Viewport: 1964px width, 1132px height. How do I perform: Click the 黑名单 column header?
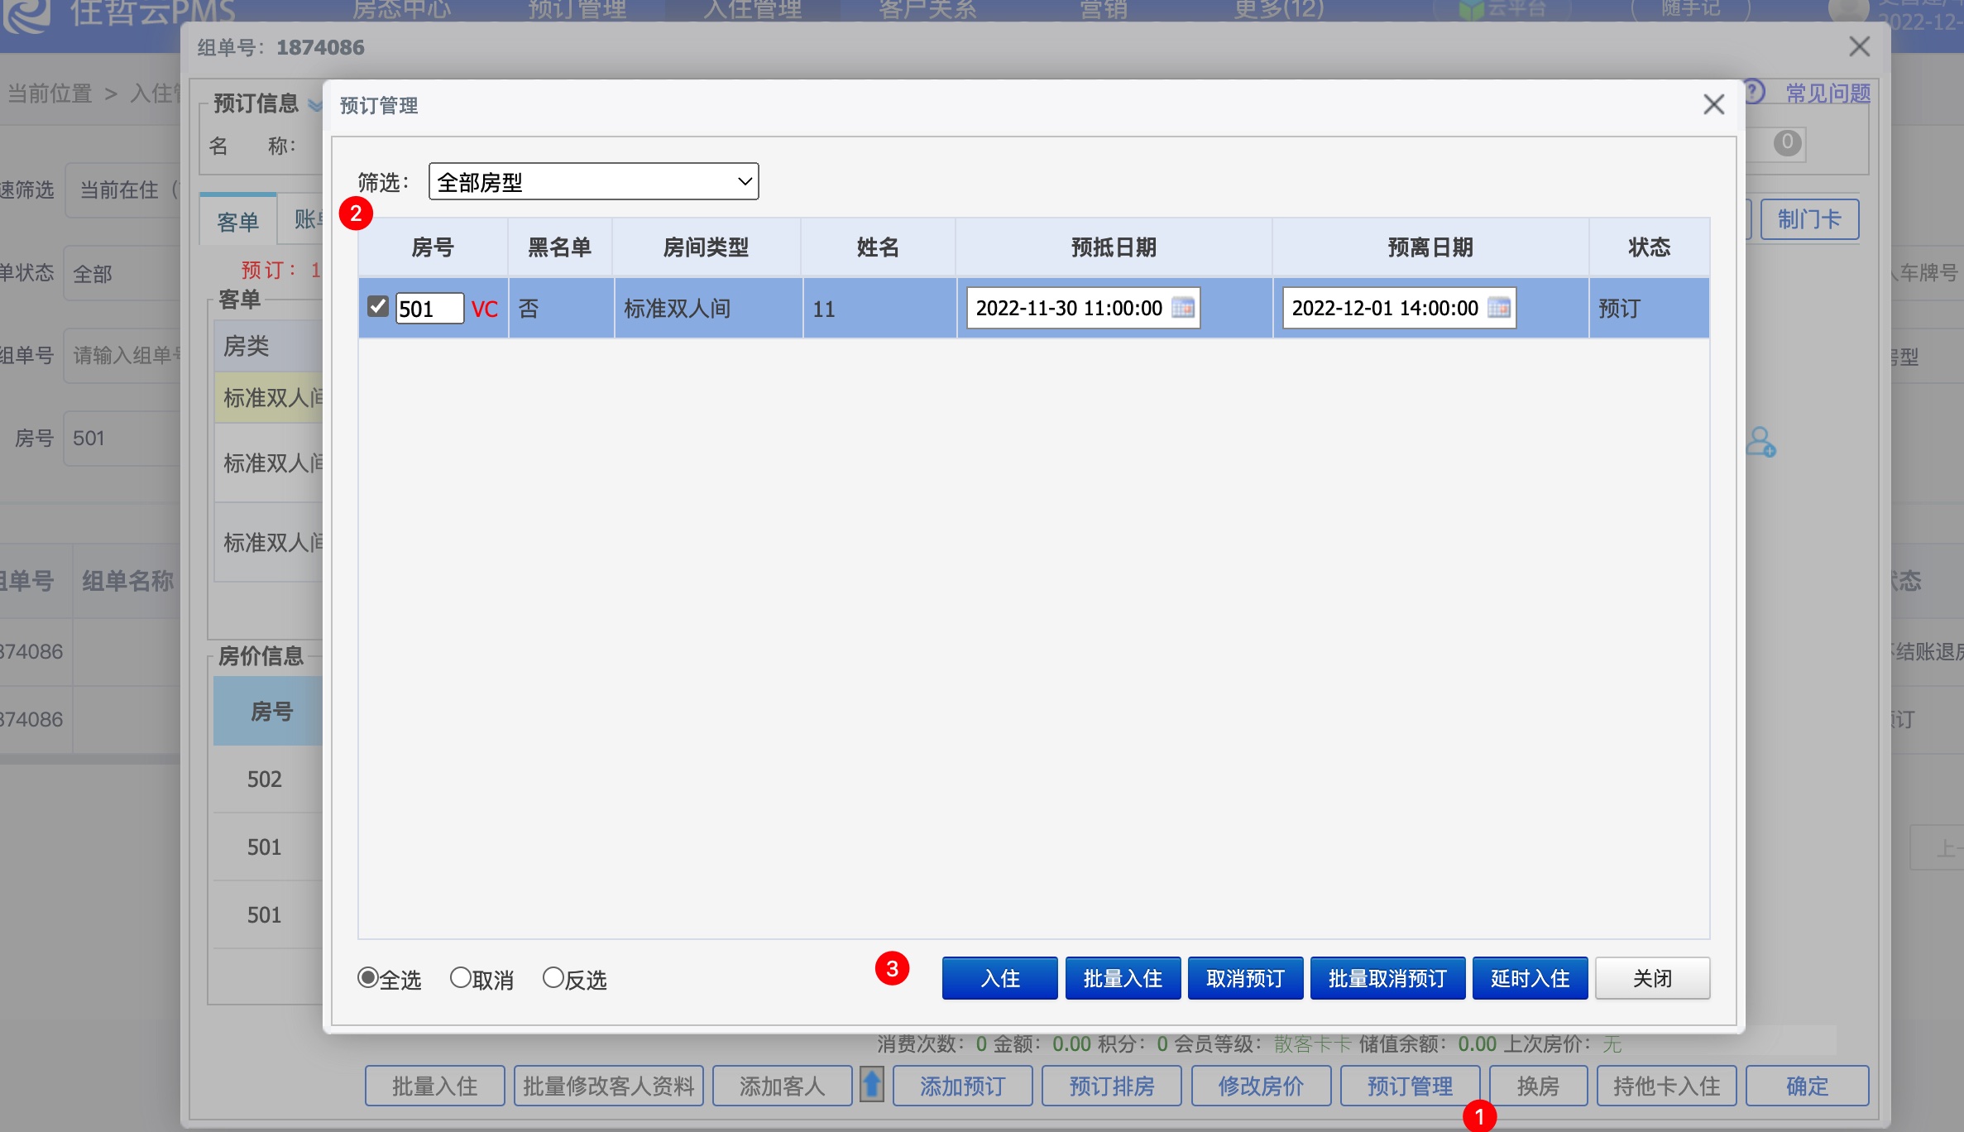tap(560, 247)
